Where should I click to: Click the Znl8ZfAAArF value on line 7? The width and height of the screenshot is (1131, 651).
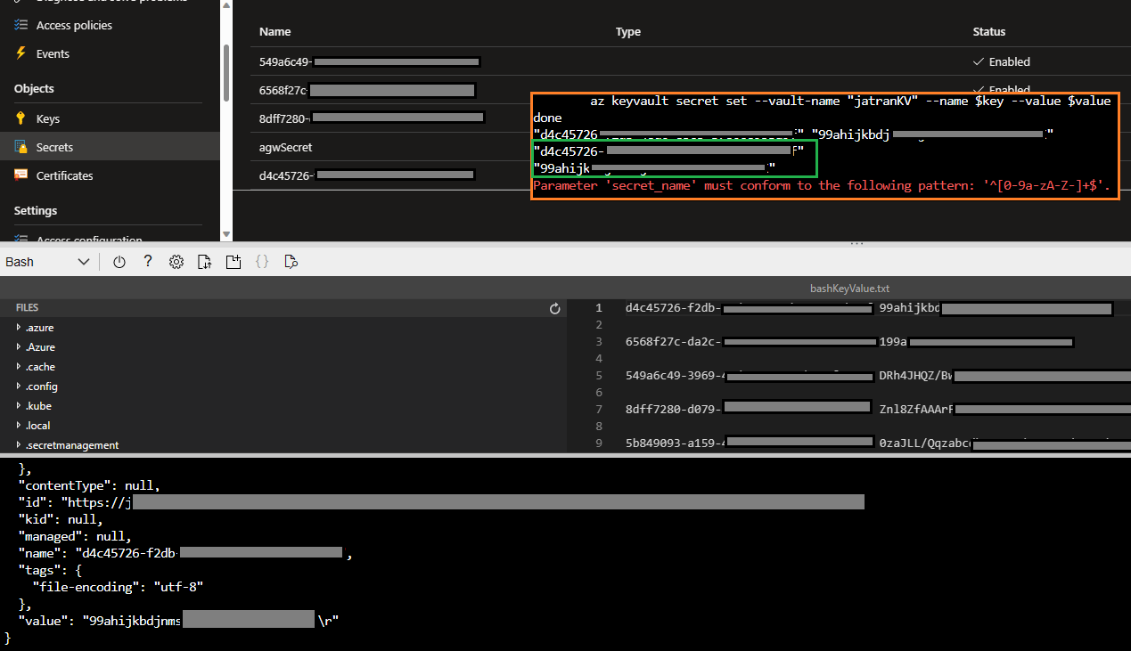916,409
